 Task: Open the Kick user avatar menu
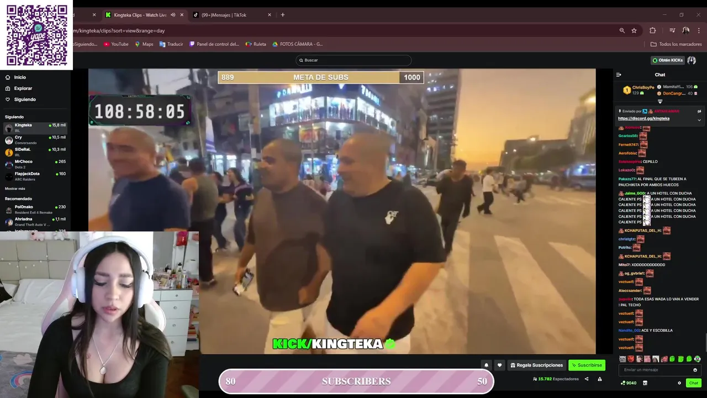pyautogui.click(x=692, y=60)
